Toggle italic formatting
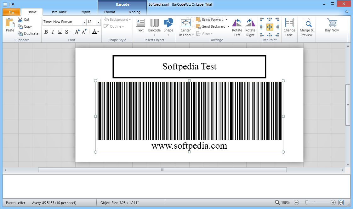Screen dimensions: 353x209 (x=53, y=32)
